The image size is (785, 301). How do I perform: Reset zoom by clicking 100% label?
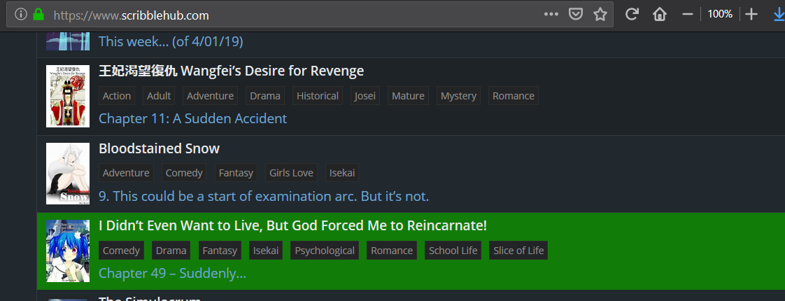(x=719, y=15)
